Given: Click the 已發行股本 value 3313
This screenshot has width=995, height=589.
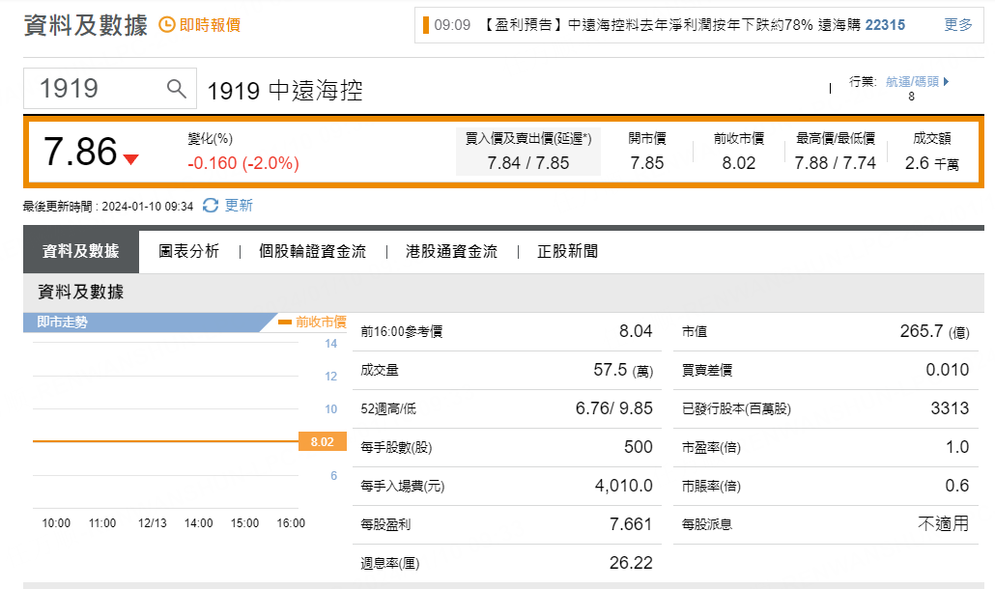Looking at the screenshot, I should click(x=950, y=408).
